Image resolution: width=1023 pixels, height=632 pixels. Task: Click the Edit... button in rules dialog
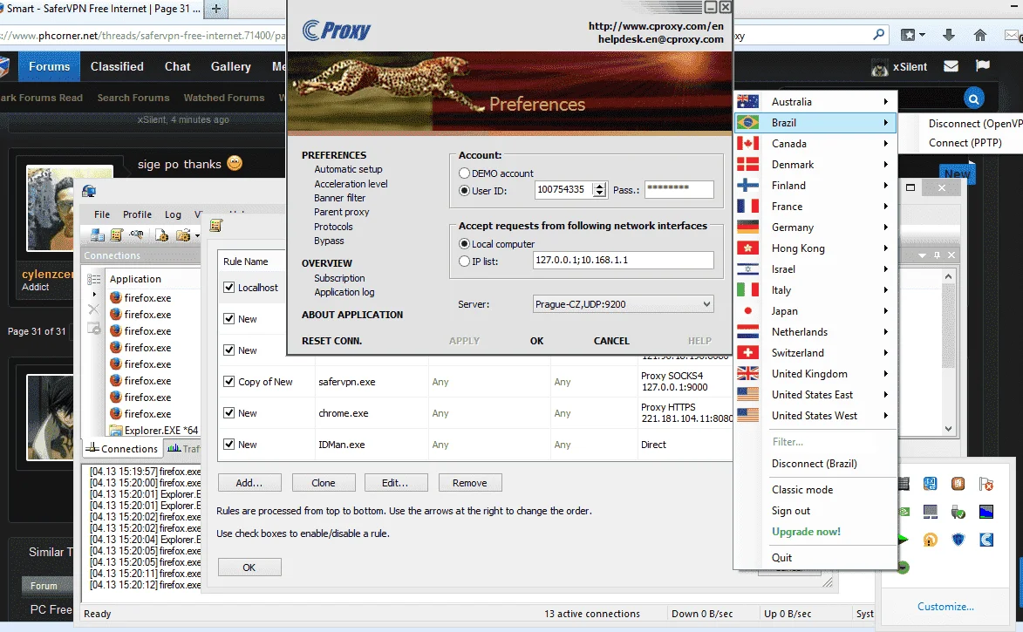click(x=395, y=483)
